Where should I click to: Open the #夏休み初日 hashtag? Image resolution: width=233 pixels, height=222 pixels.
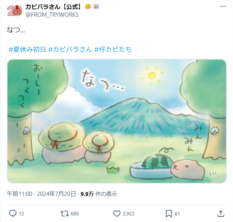[x=27, y=49]
